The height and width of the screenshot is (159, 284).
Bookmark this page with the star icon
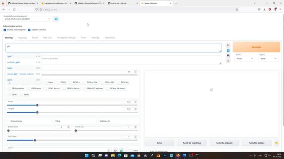(x=237, y=9)
